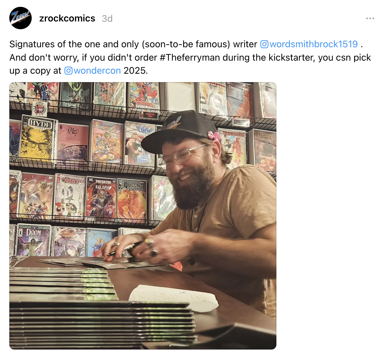Visit the wondercon mention link

[97, 71]
